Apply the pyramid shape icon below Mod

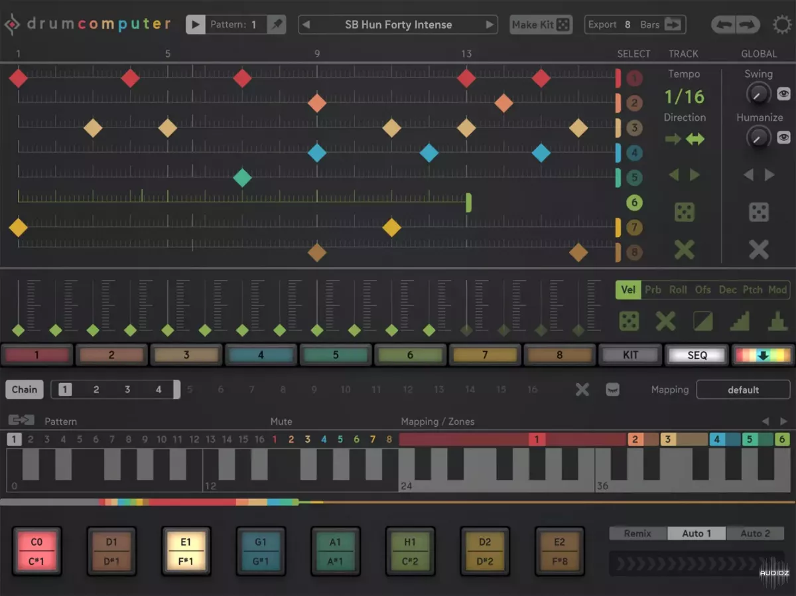click(777, 321)
